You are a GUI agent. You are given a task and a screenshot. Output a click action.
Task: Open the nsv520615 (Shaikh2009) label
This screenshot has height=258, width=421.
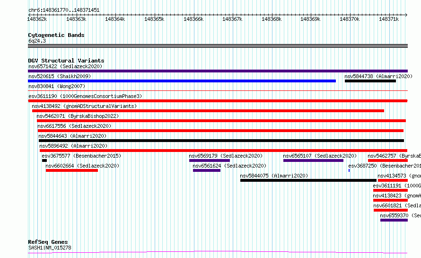click(60, 76)
